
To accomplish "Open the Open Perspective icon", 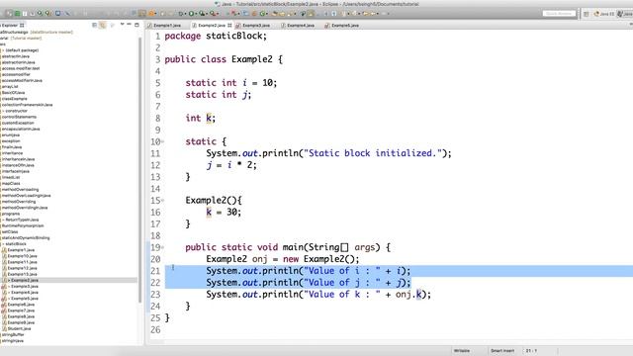I will tap(586, 14).
